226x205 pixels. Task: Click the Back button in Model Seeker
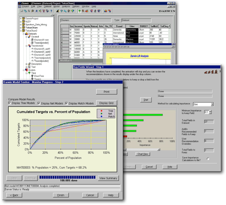[14, 195]
